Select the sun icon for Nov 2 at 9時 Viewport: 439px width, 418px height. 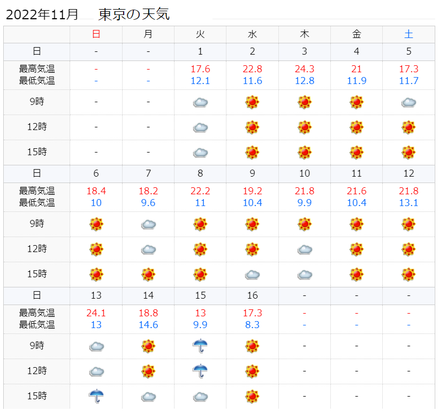(252, 102)
